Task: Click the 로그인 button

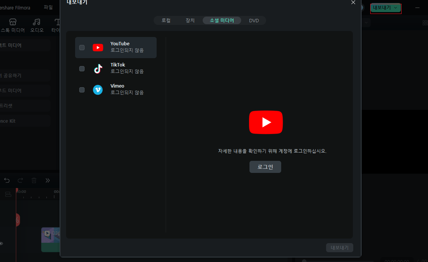Action: click(265, 167)
